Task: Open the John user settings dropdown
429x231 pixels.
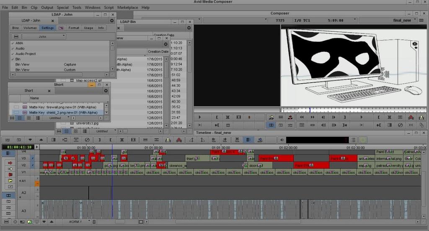Action: pos(44,36)
